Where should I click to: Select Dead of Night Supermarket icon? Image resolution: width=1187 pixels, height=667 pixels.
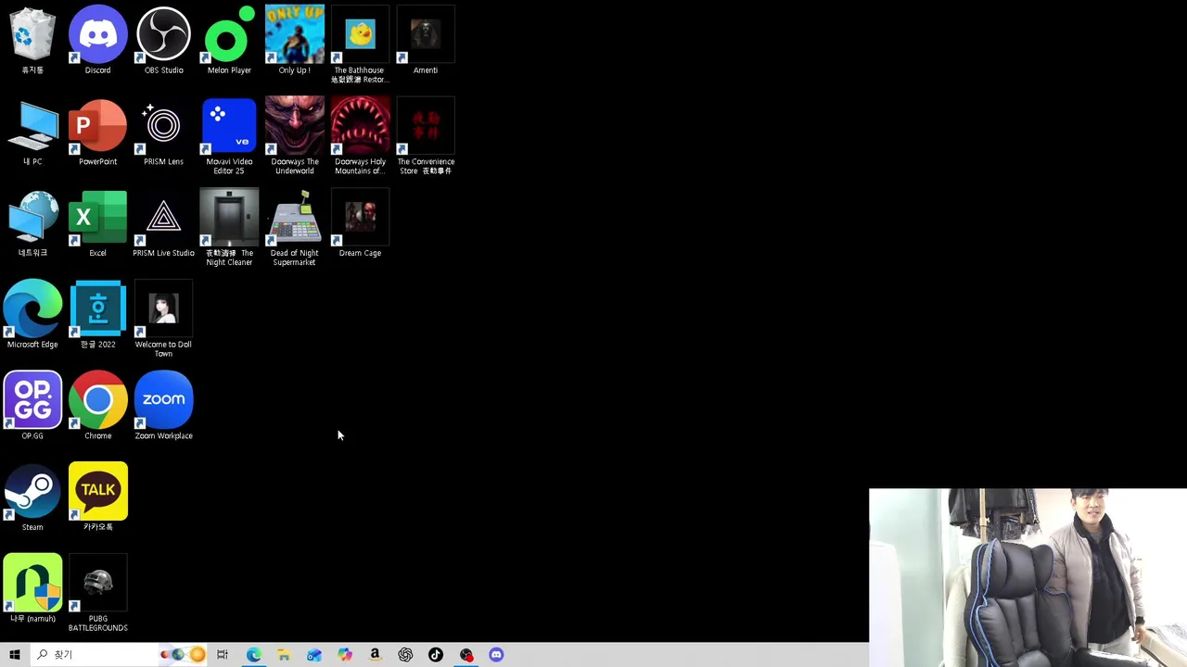pos(294,228)
